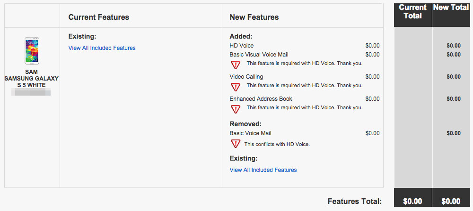Select the Enhanced Address Book feature

tap(261, 99)
